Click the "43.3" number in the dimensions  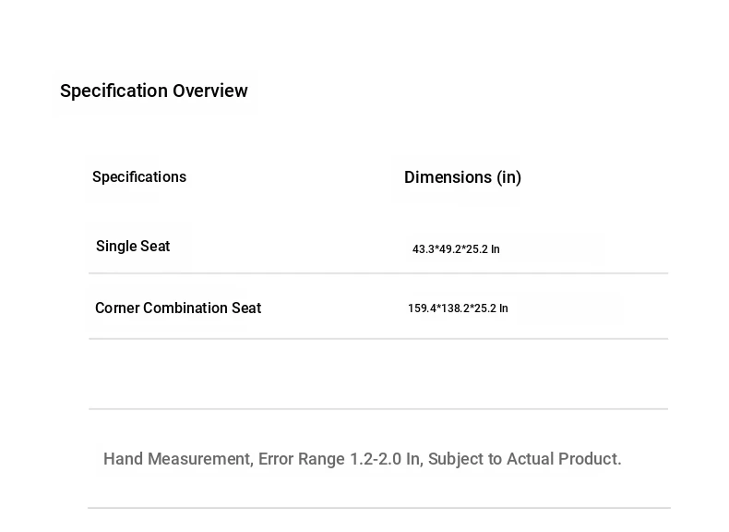(423, 249)
